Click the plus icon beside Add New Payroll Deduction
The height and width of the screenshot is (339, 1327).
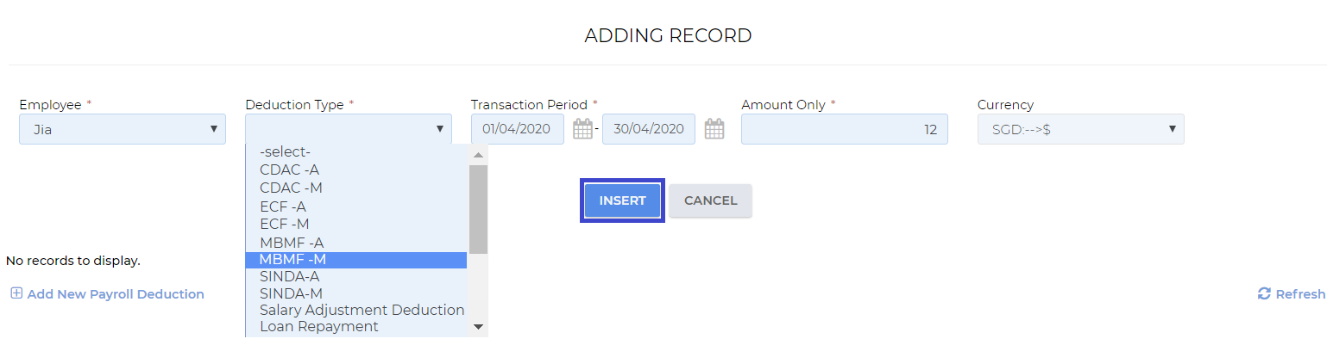point(16,293)
